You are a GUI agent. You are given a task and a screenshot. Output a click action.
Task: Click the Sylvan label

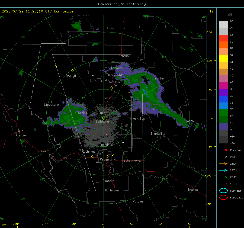(104, 80)
